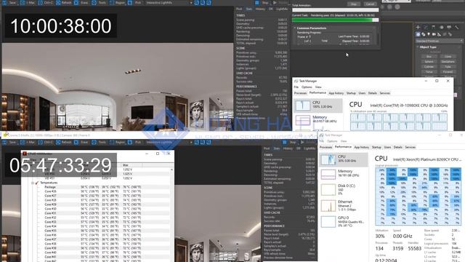Open View menu in lower Task Manager

[x=344, y=141]
